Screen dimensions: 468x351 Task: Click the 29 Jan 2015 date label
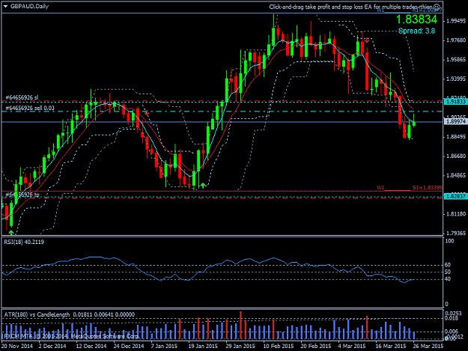tap(240, 346)
